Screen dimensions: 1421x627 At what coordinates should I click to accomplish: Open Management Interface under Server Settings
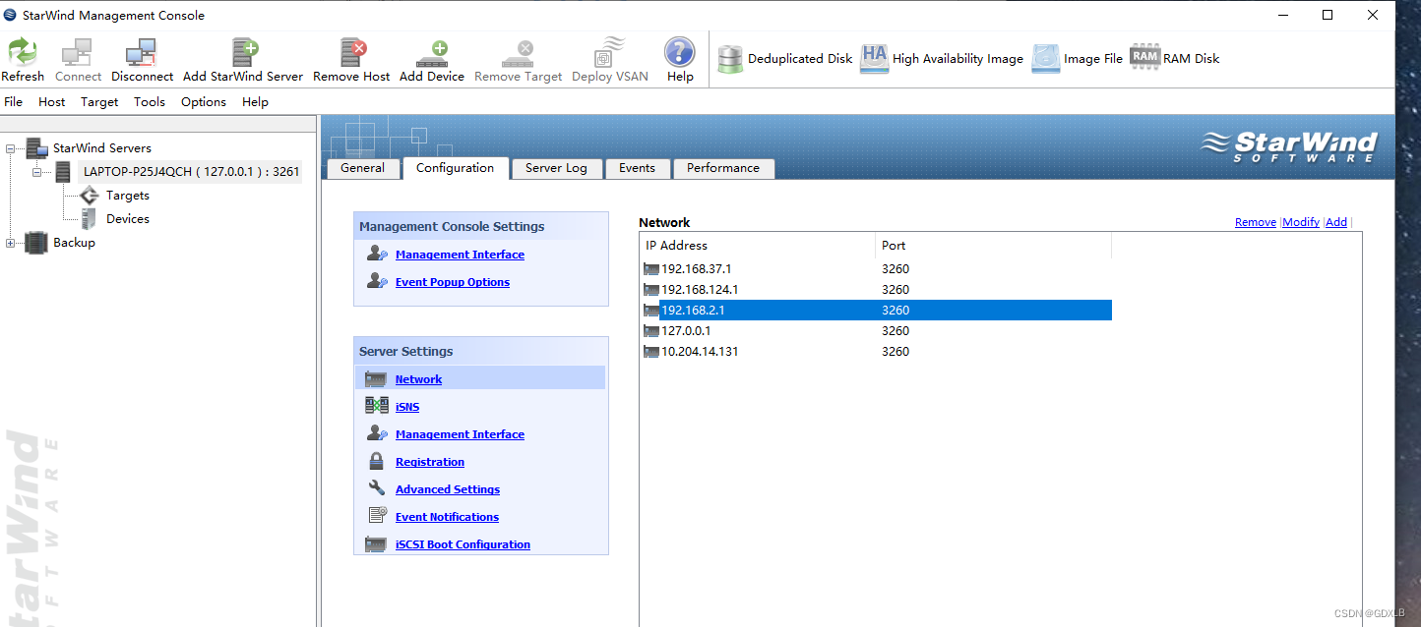[x=460, y=434]
